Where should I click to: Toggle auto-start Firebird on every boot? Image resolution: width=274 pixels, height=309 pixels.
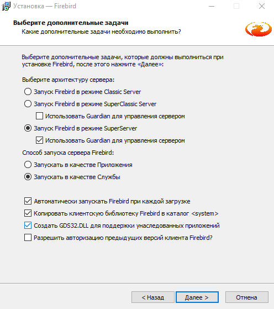coord(28,201)
